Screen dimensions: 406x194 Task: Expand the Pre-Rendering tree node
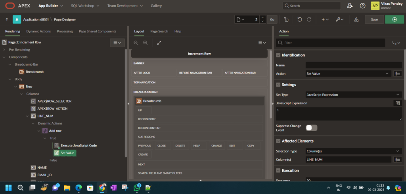tap(4, 49)
